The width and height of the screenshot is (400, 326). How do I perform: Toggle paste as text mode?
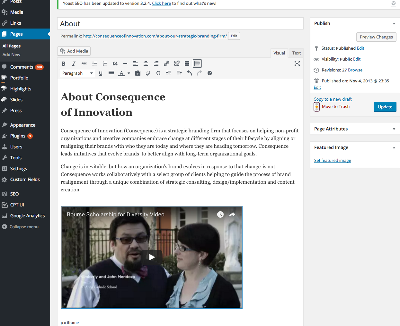point(138,73)
